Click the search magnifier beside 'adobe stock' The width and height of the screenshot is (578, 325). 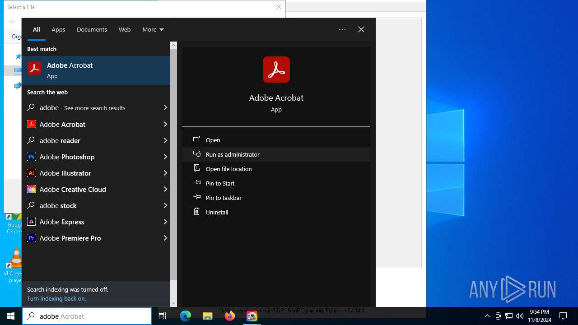point(31,205)
